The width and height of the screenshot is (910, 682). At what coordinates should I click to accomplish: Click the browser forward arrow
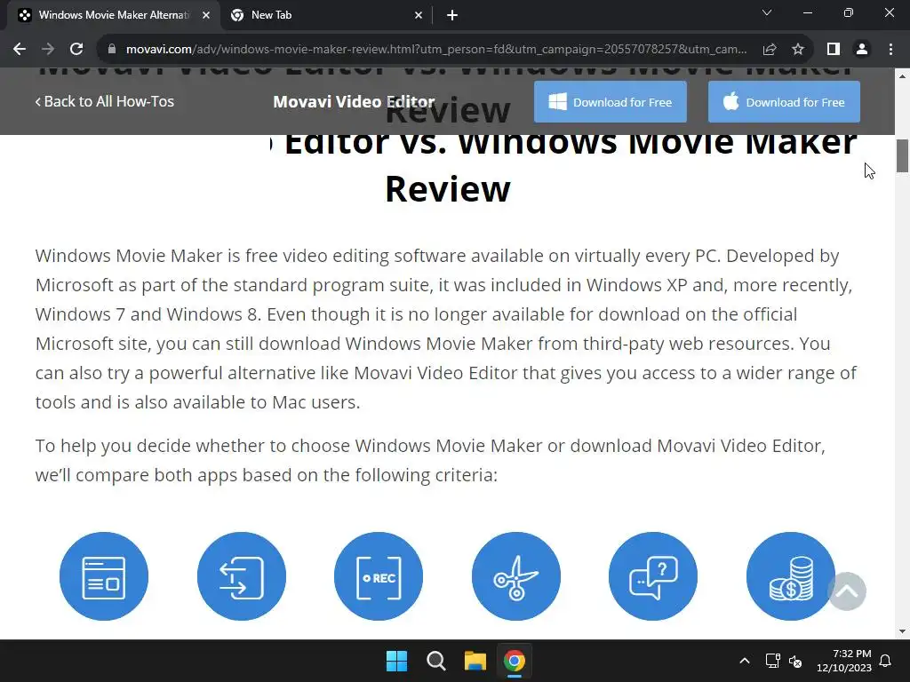(48, 50)
